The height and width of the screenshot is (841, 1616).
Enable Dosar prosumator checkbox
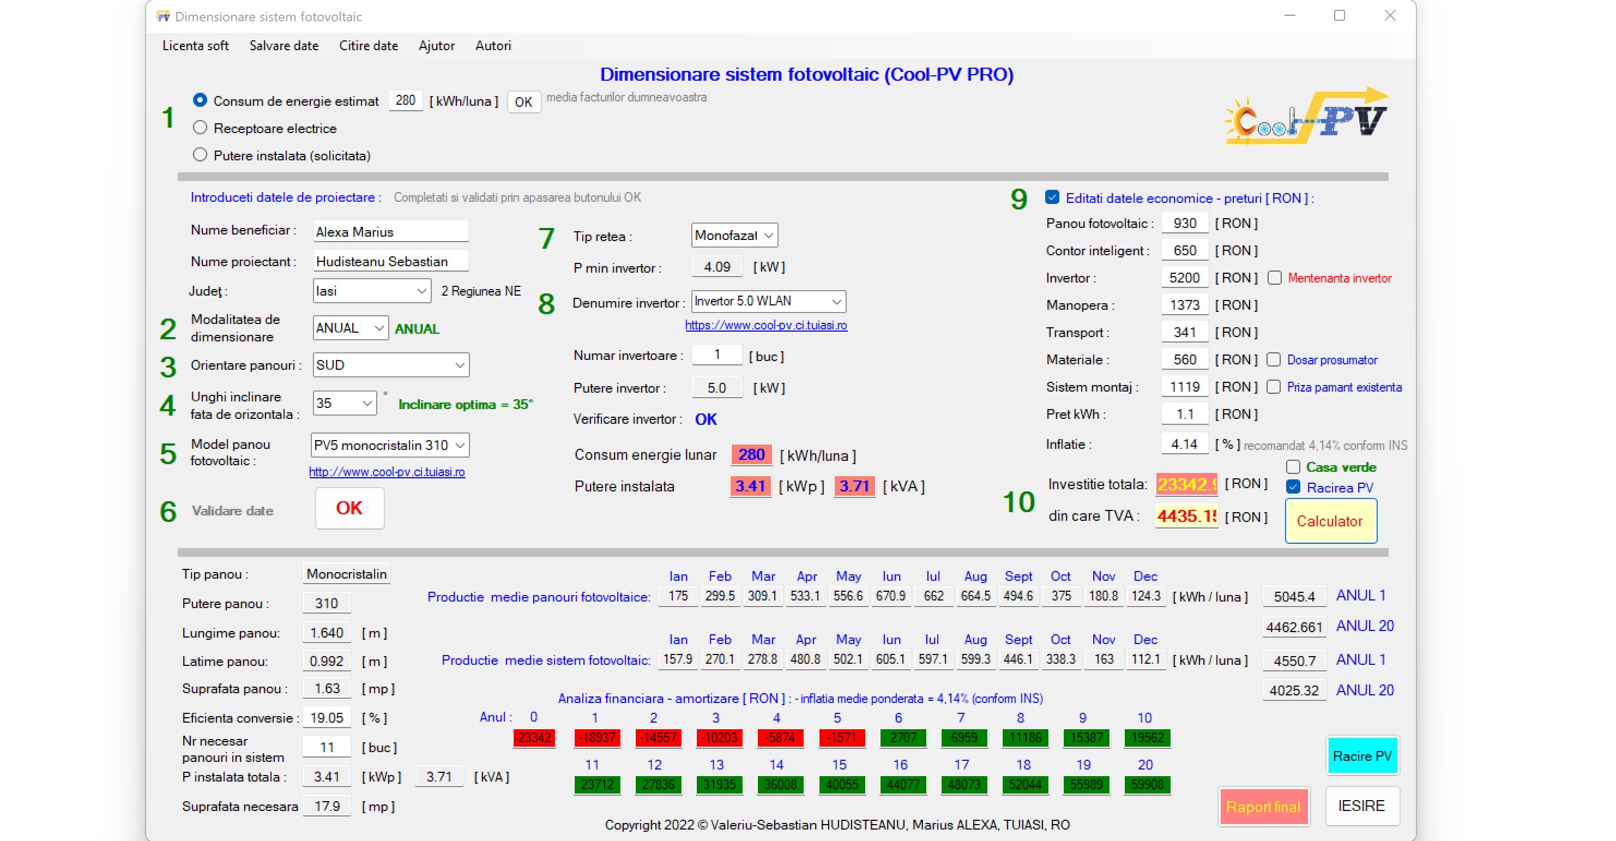(1273, 359)
